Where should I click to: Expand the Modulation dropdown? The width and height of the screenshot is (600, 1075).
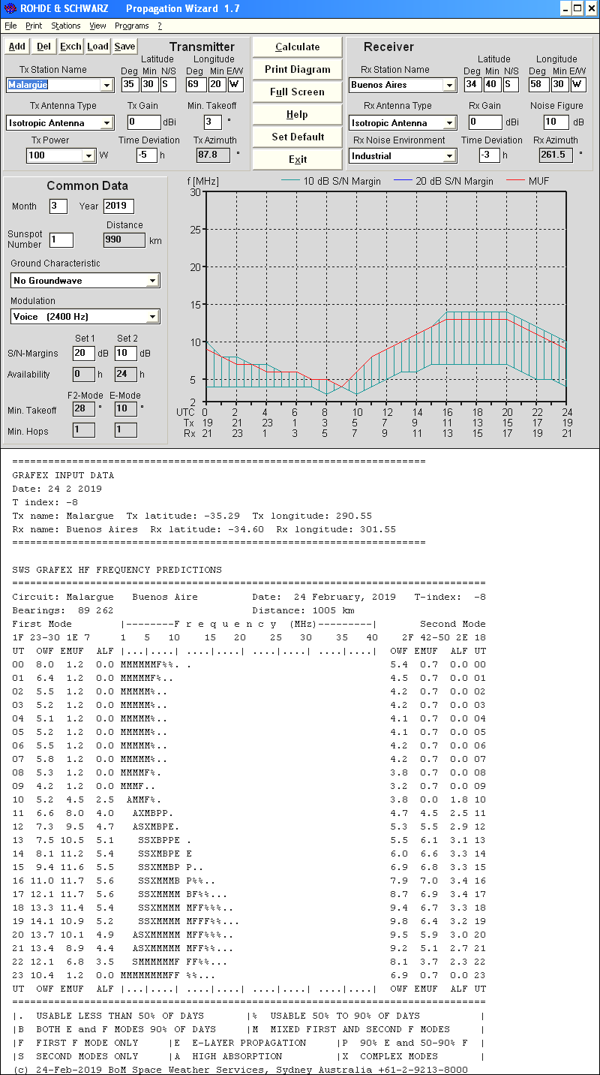tap(152, 316)
